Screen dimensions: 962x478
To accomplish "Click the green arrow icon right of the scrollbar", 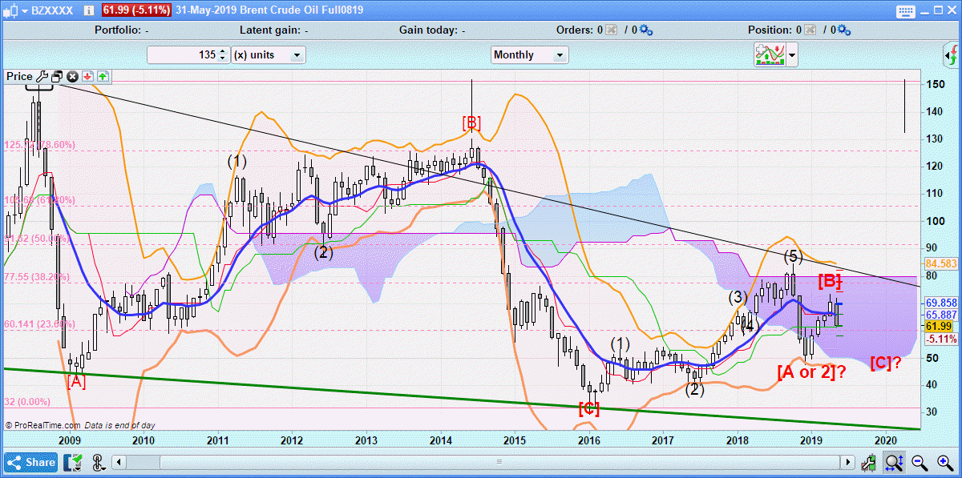I will coord(869,462).
